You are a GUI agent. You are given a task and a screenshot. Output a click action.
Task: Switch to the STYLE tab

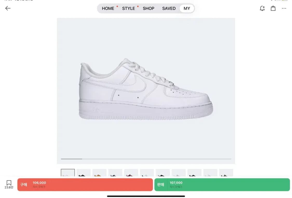pos(128,8)
